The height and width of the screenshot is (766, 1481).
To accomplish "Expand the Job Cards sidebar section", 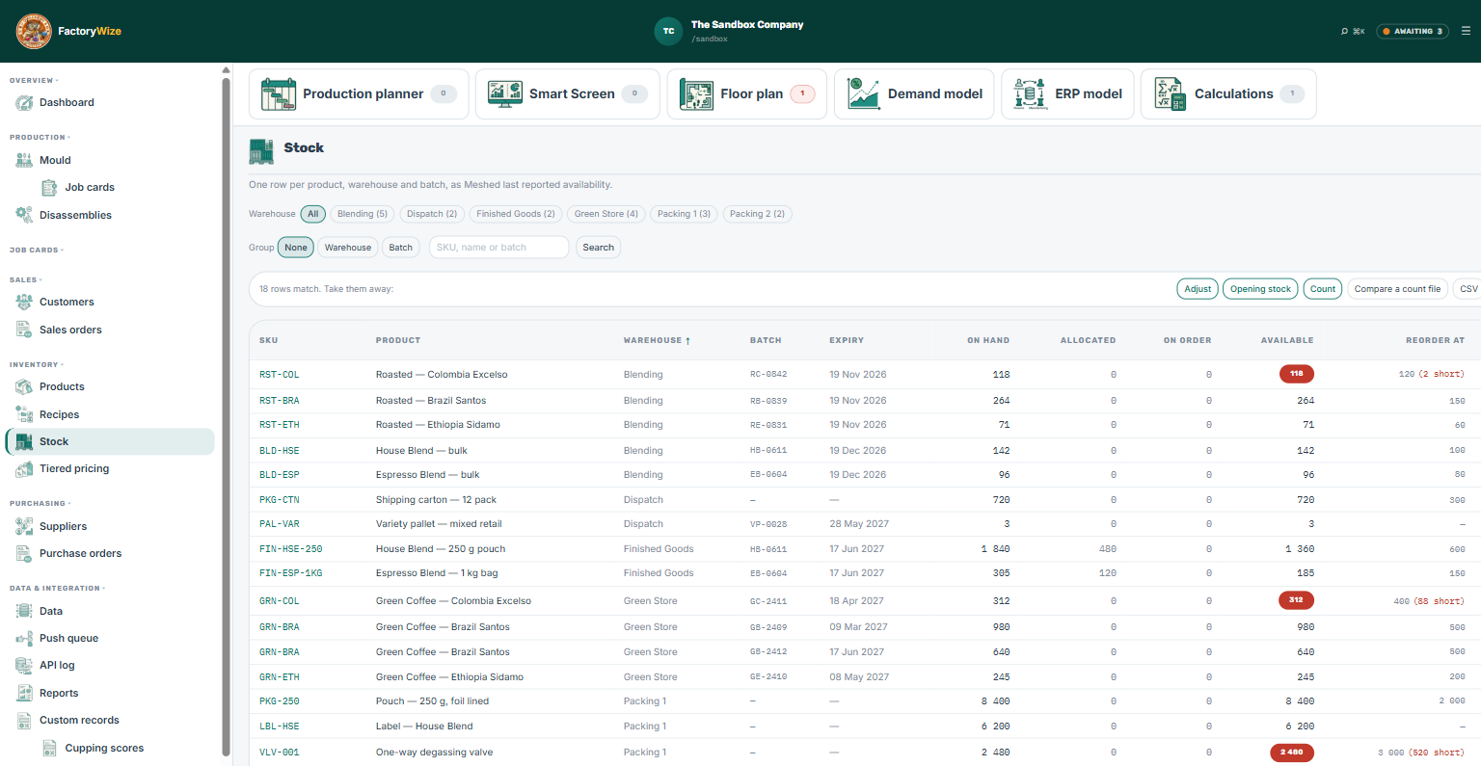I will tap(37, 250).
